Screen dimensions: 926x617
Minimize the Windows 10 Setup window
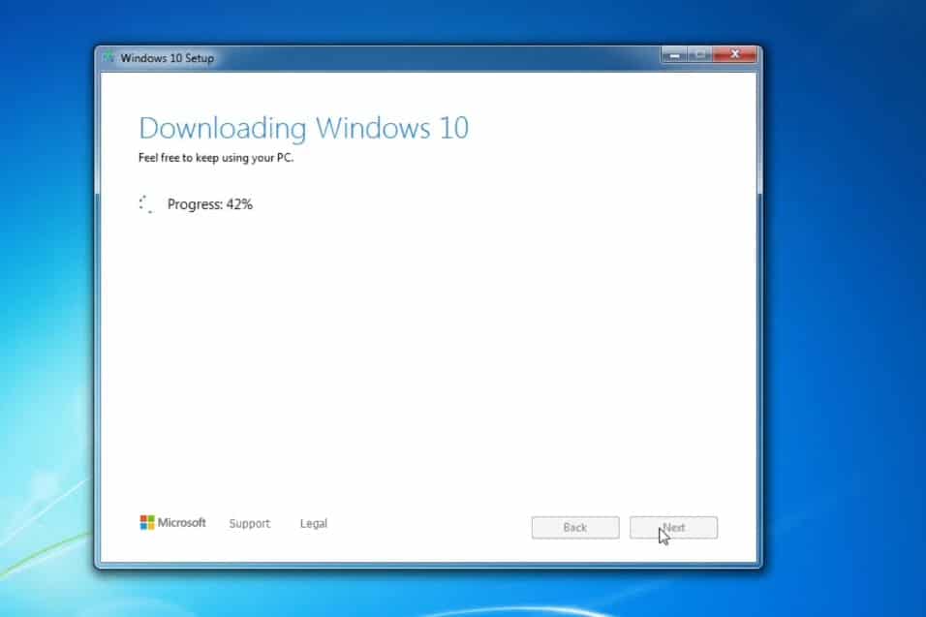[674, 55]
